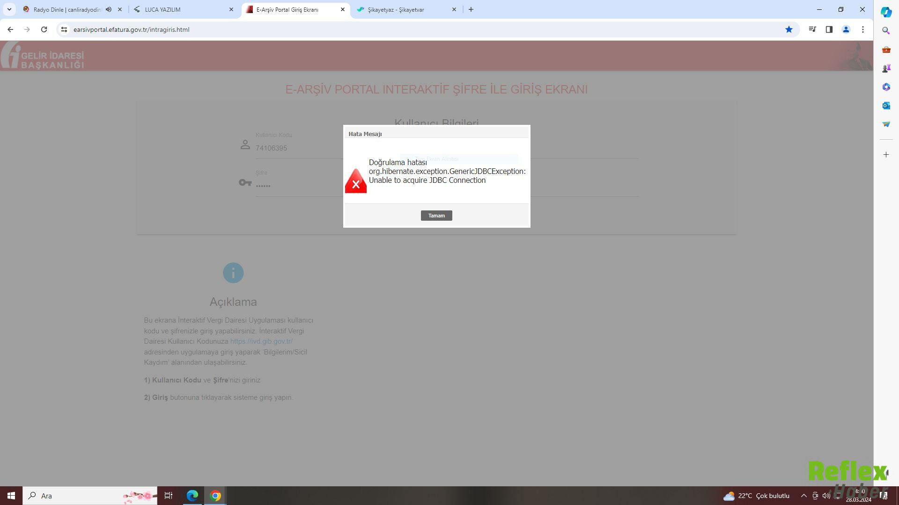
Task: Open Microsoft 365 from the sidebar
Action: tap(886, 87)
